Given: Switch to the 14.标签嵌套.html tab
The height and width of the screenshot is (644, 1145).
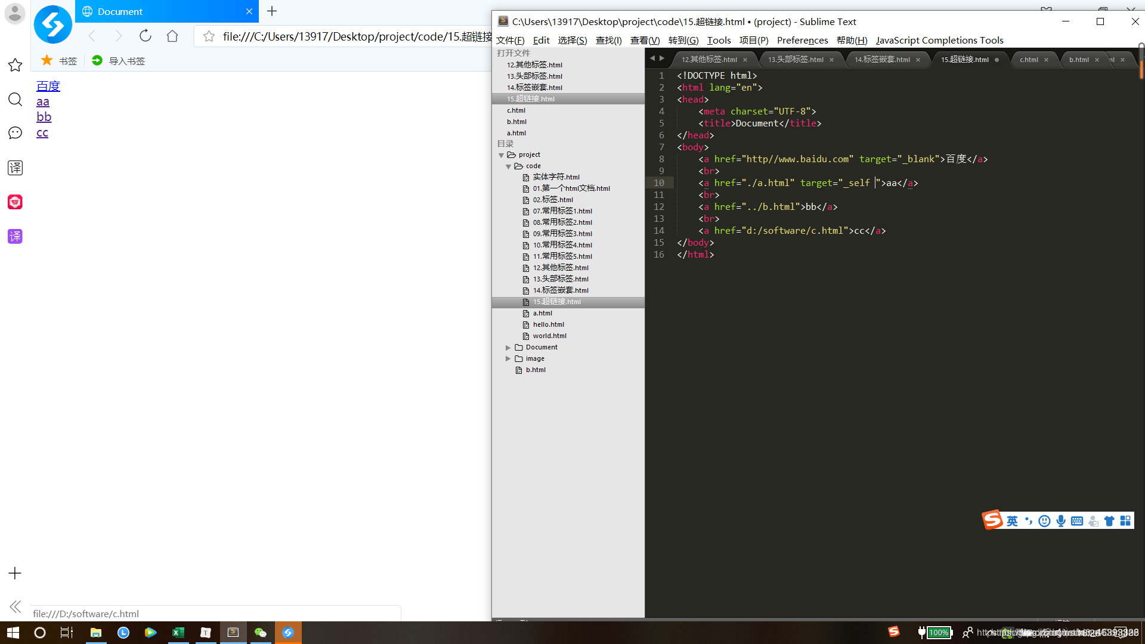Looking at the screenshot, I should click(881, 60).
